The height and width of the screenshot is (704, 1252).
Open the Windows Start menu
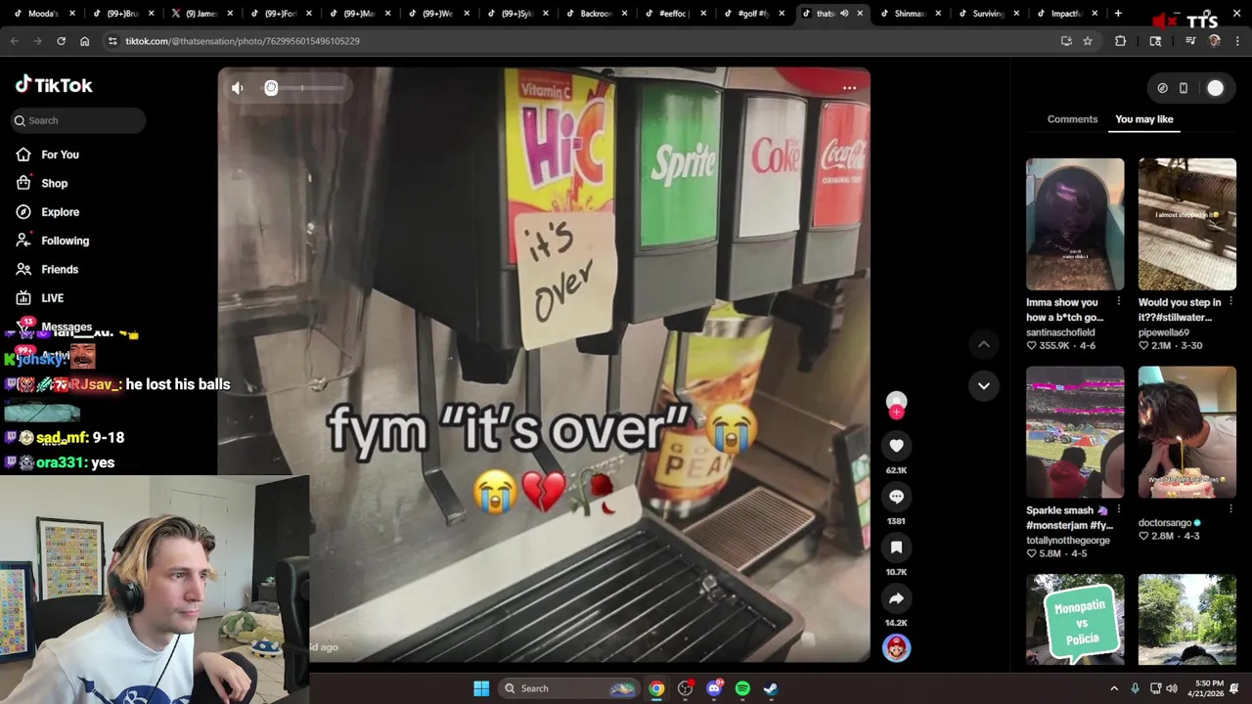pyautogui.click(x=481, y=688)
